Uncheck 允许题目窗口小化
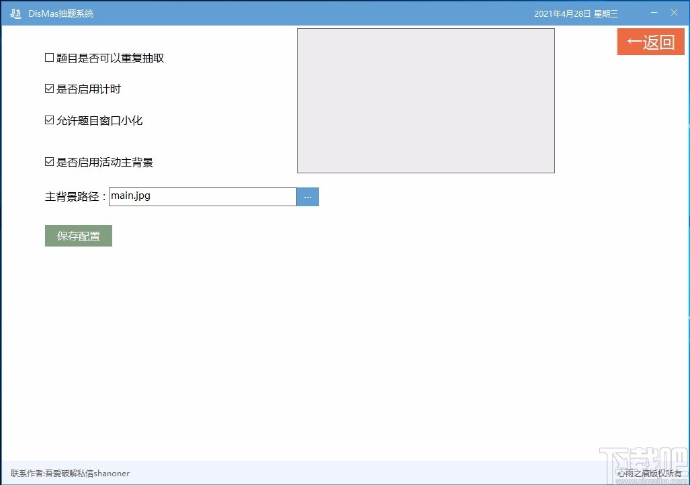690x485 pixels. [49, 120]
